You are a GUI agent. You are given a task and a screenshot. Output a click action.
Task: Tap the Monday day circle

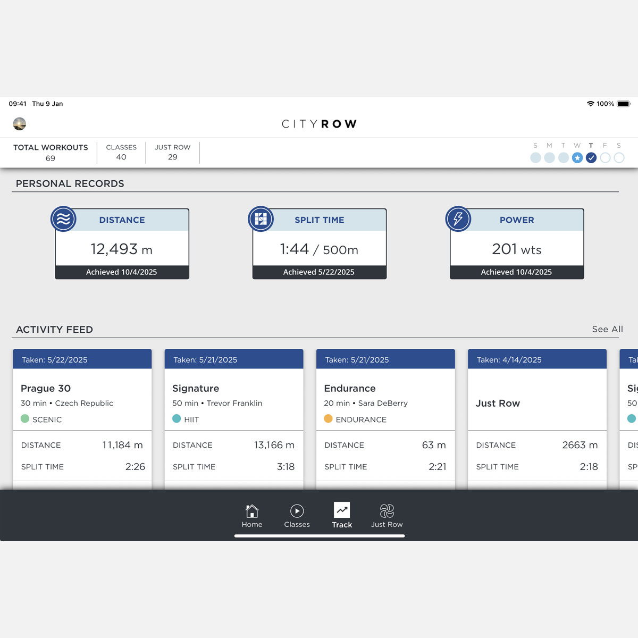(x=550, y=158)
